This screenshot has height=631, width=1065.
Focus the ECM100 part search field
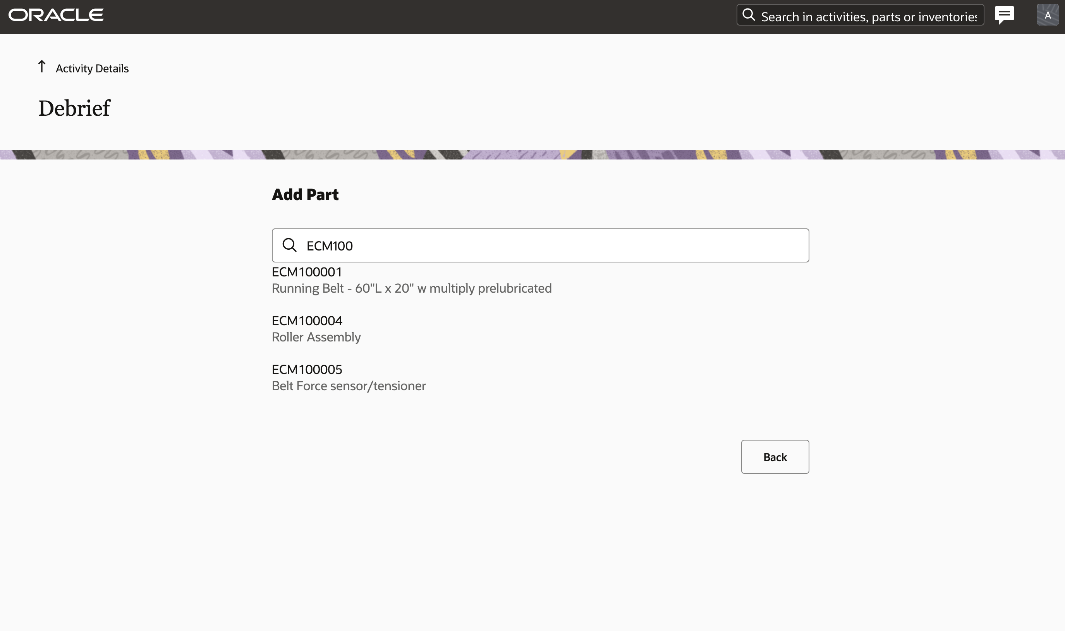[x=553, y=246]
